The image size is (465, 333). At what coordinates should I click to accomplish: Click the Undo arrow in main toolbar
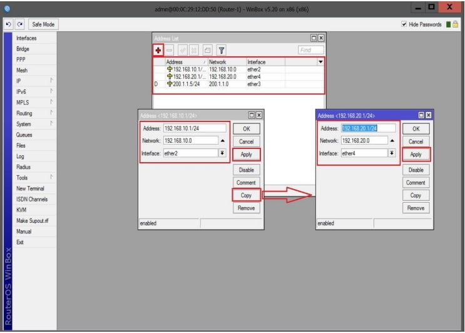pyautogui.click(x=8, y=24)
